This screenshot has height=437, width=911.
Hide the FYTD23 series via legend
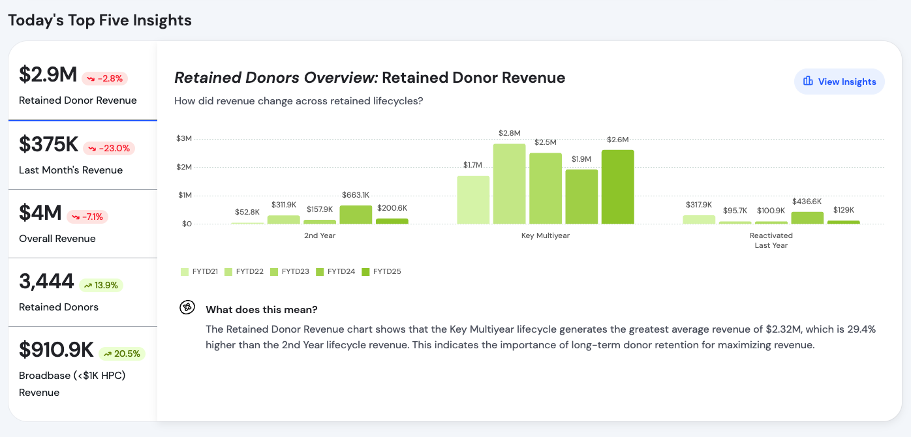[x=290, y=271]
